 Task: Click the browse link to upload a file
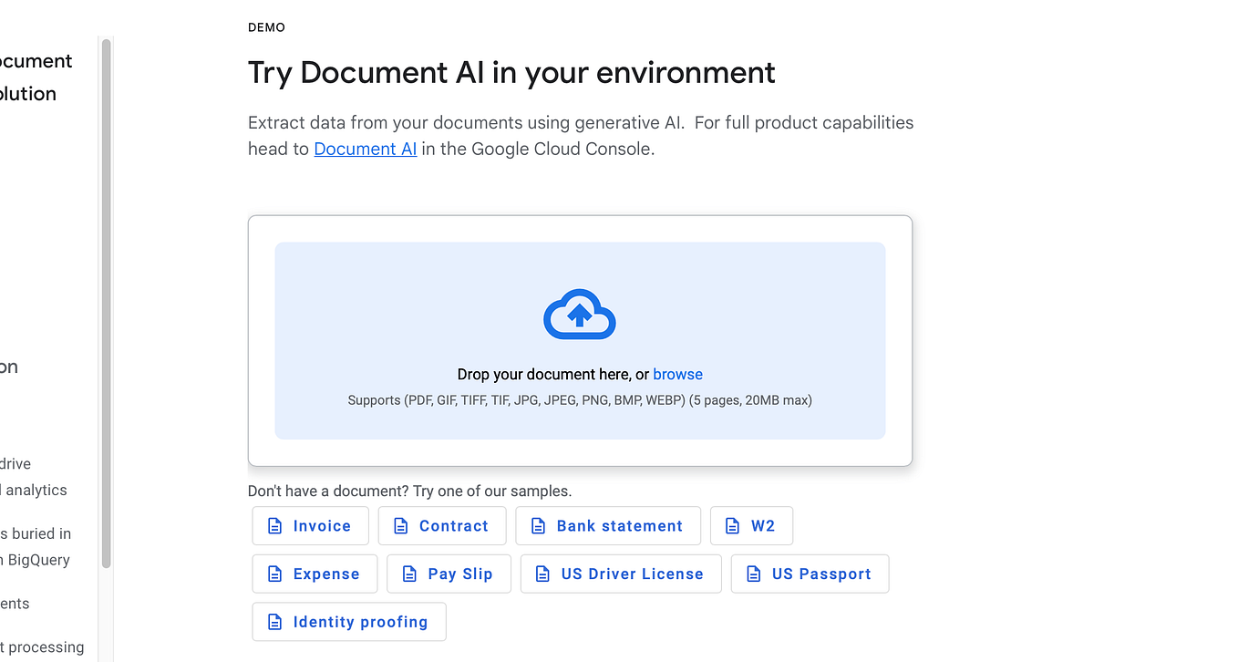coord(677,374)
